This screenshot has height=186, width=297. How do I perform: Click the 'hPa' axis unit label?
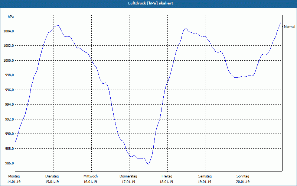point(11,17)
